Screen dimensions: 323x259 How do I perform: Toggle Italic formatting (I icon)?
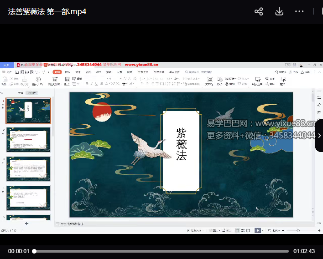[x=92, y=84]
